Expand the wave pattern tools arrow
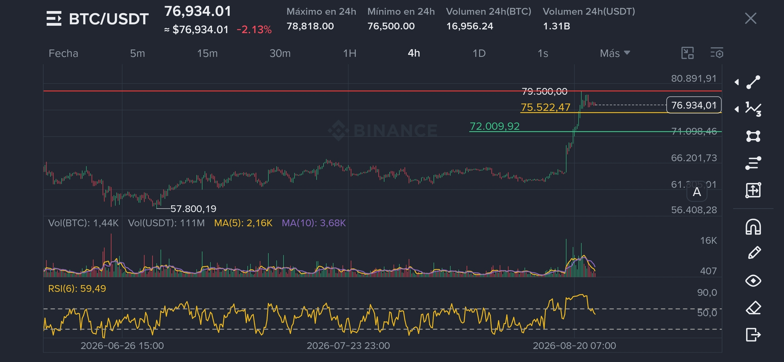 [x=737, y=109]
